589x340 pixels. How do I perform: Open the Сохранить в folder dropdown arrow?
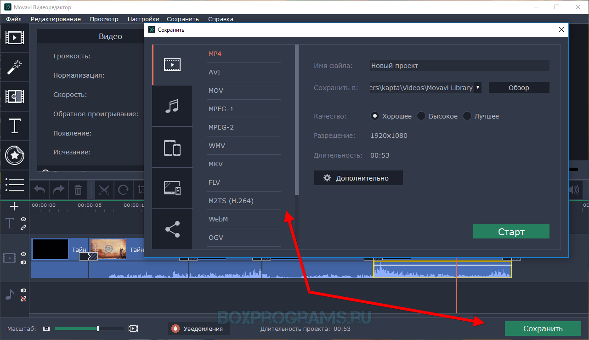pyautogui.click(x=478, y=87)
